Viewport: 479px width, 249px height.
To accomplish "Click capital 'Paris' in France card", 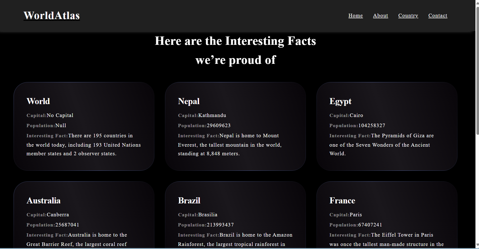I will (x=356, y=215).
